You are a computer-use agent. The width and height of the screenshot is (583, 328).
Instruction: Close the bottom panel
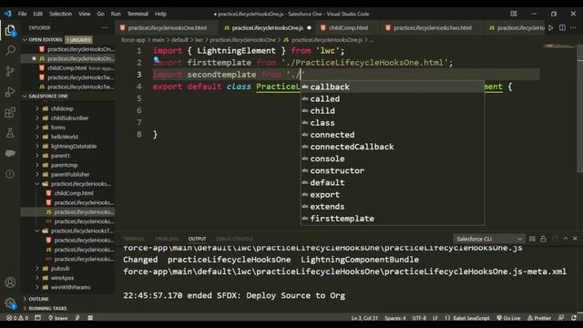point(575,239)
